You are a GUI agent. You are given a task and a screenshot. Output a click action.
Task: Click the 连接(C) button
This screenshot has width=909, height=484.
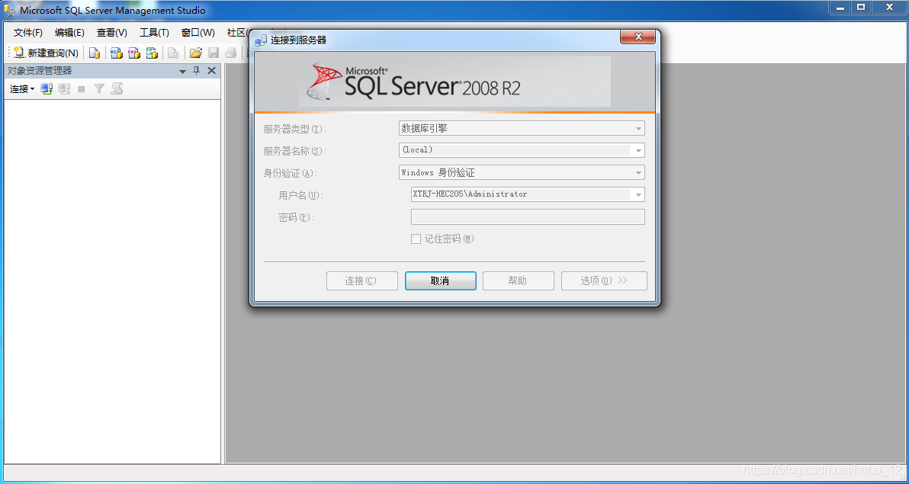pyautogui.click(x=361, y=280)
